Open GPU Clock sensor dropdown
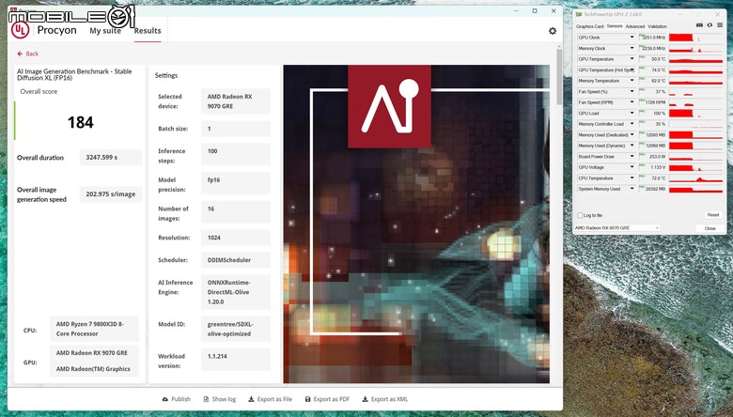The image size is (733, 417). click(x=632, y=38)
